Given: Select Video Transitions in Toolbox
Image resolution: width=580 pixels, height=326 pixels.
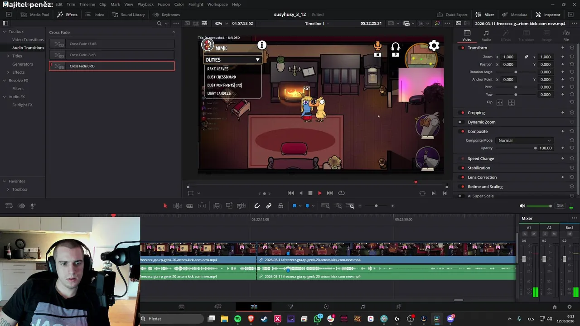Looking at the screenshot, I should 28,39.
